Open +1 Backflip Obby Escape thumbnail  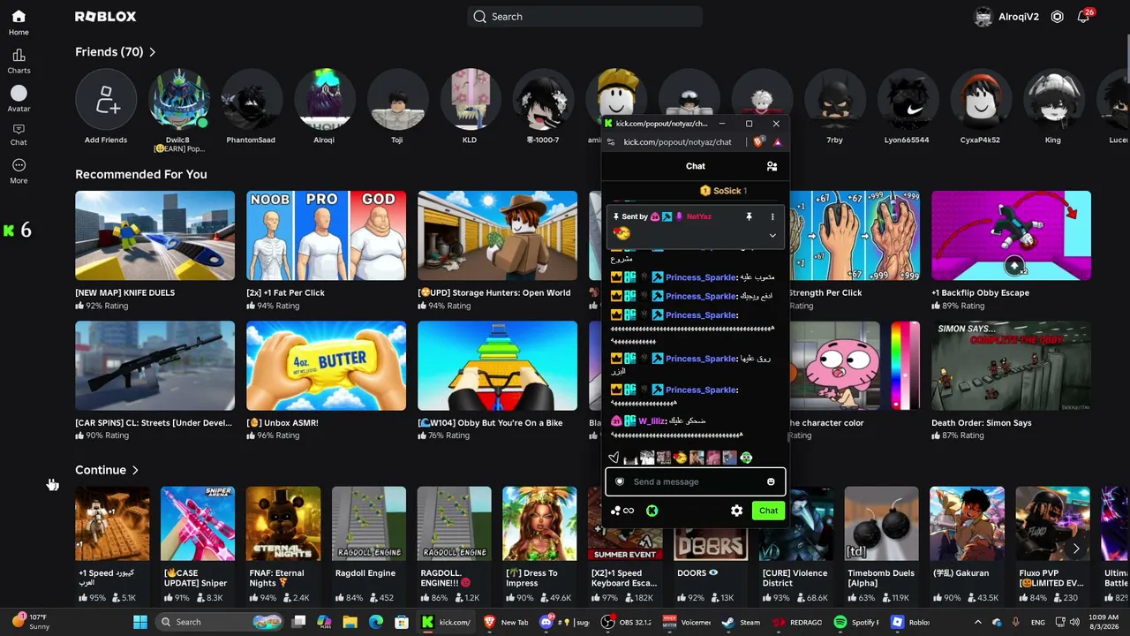1011,235
